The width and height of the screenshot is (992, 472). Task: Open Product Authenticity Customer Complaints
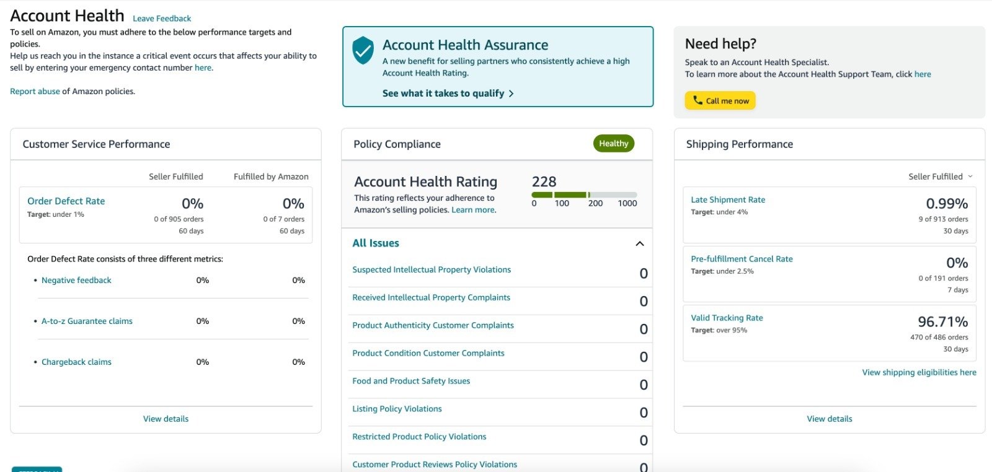[433, 326]
